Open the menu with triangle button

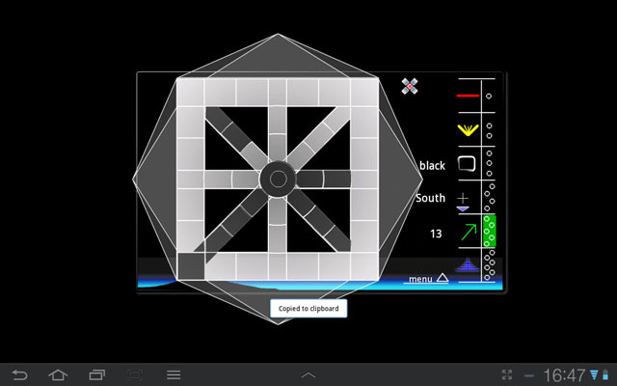[x=428, y=279]
